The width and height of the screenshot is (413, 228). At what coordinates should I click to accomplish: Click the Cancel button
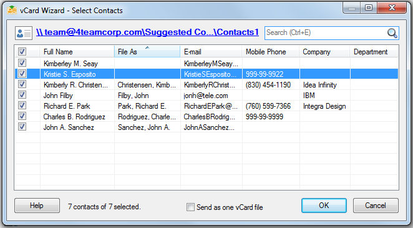click(376, 206)
